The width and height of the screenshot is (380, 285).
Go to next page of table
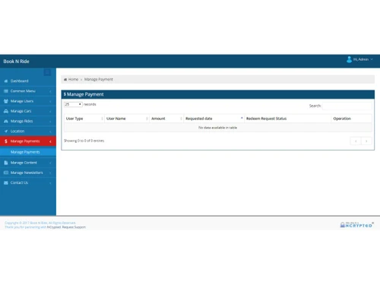366,141
